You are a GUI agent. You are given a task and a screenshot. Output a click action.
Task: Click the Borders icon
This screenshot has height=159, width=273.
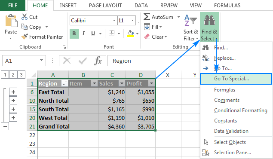[111, 34]
